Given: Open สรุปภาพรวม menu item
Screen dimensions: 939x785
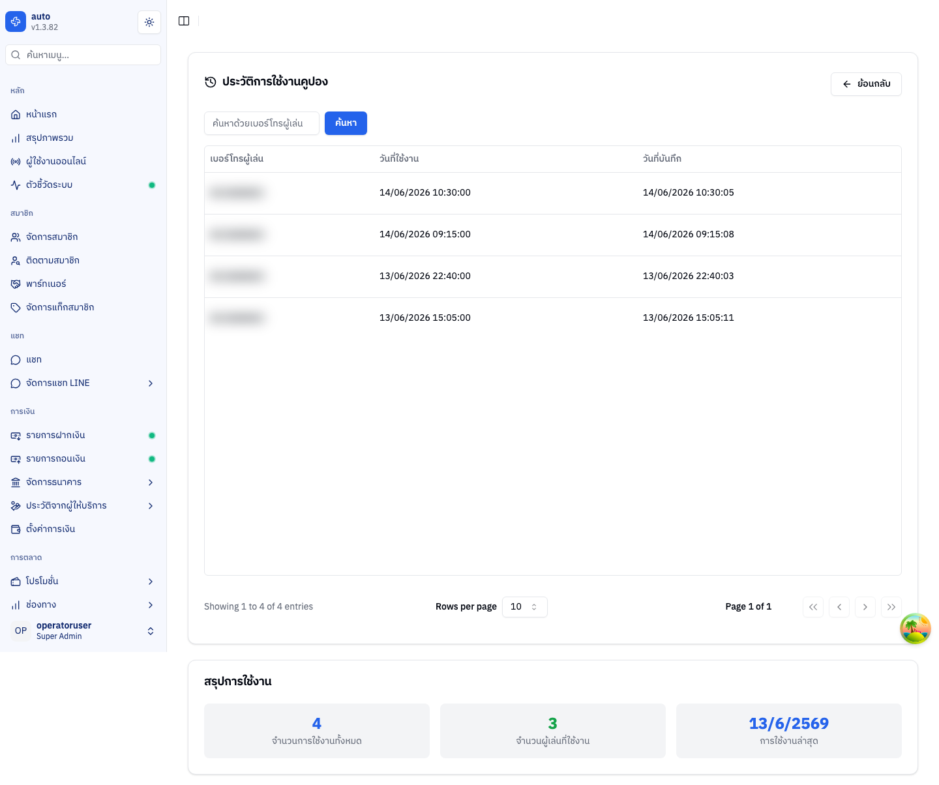Looking at the screenshot, I should click(x=83, y=138).
